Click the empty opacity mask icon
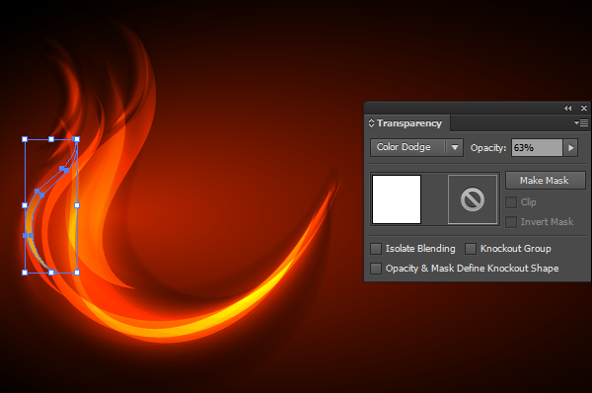 473,199
